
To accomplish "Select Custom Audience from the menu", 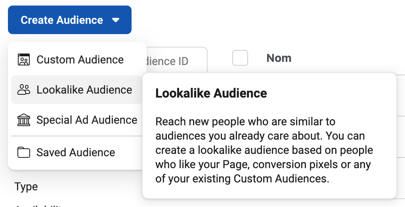I will tap(80, 60).
